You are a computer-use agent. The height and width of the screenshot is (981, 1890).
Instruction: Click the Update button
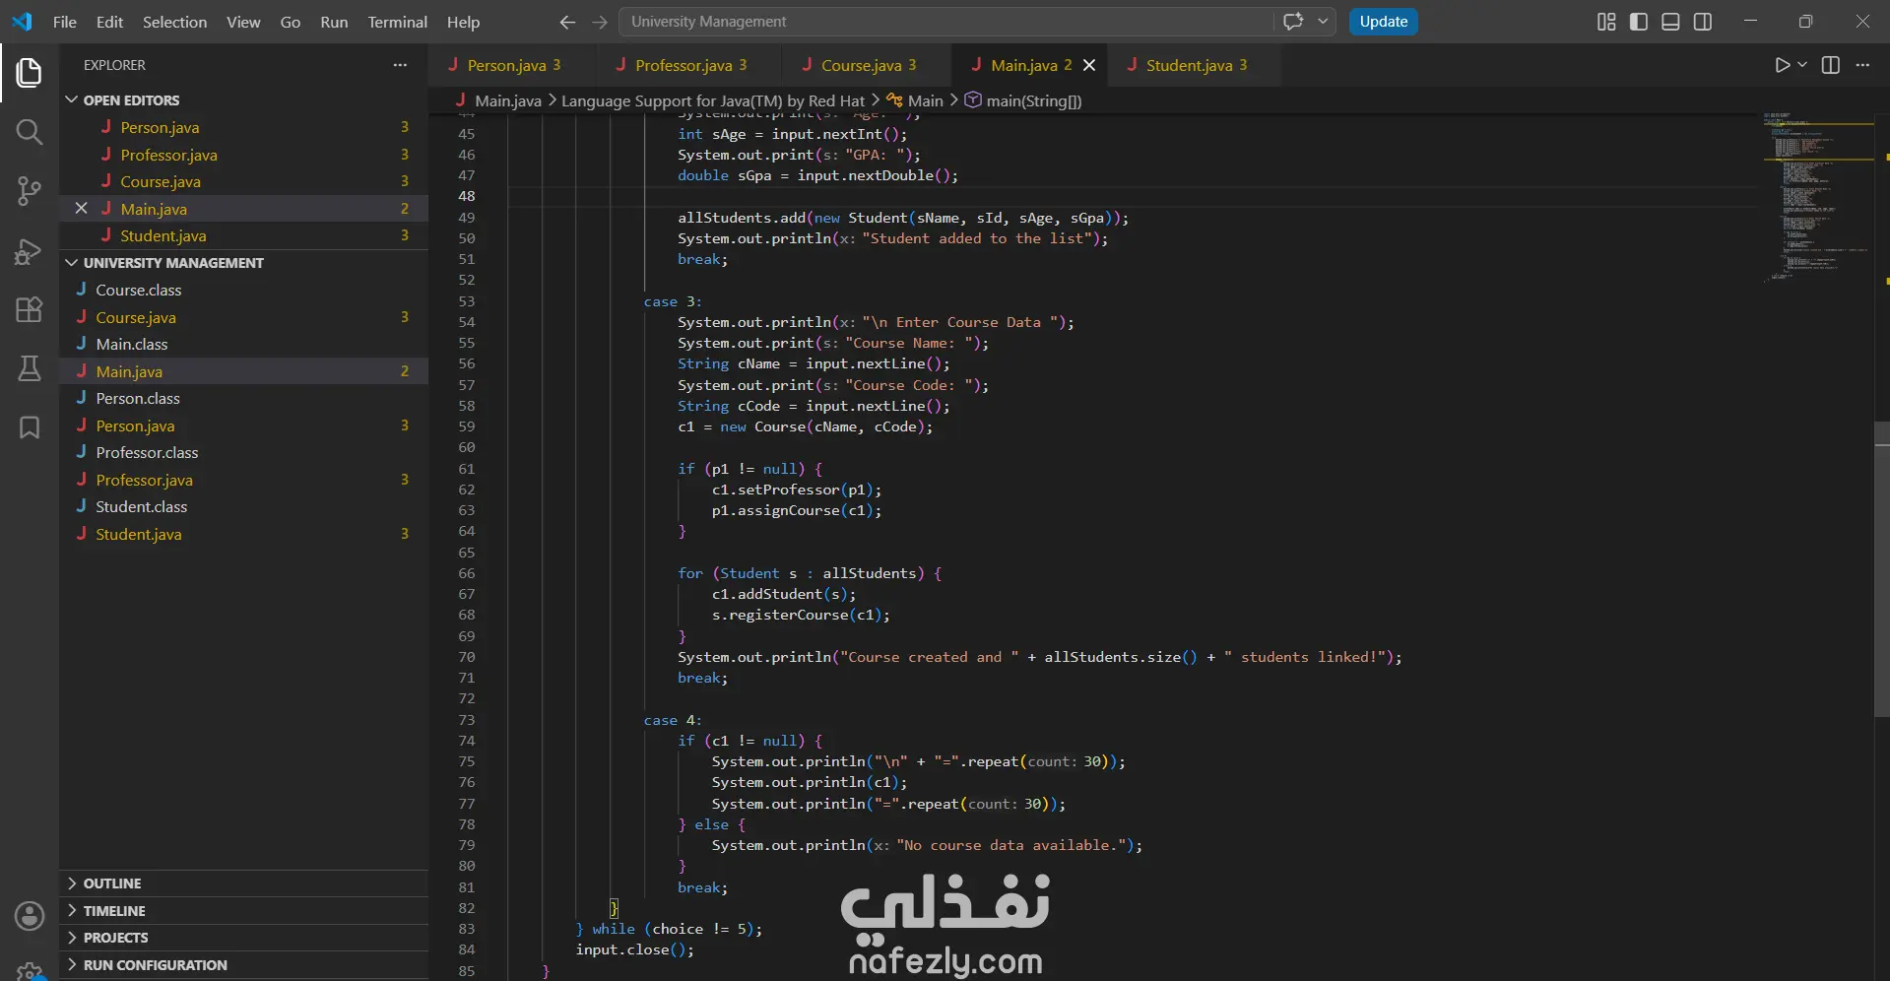point(1383,22)
